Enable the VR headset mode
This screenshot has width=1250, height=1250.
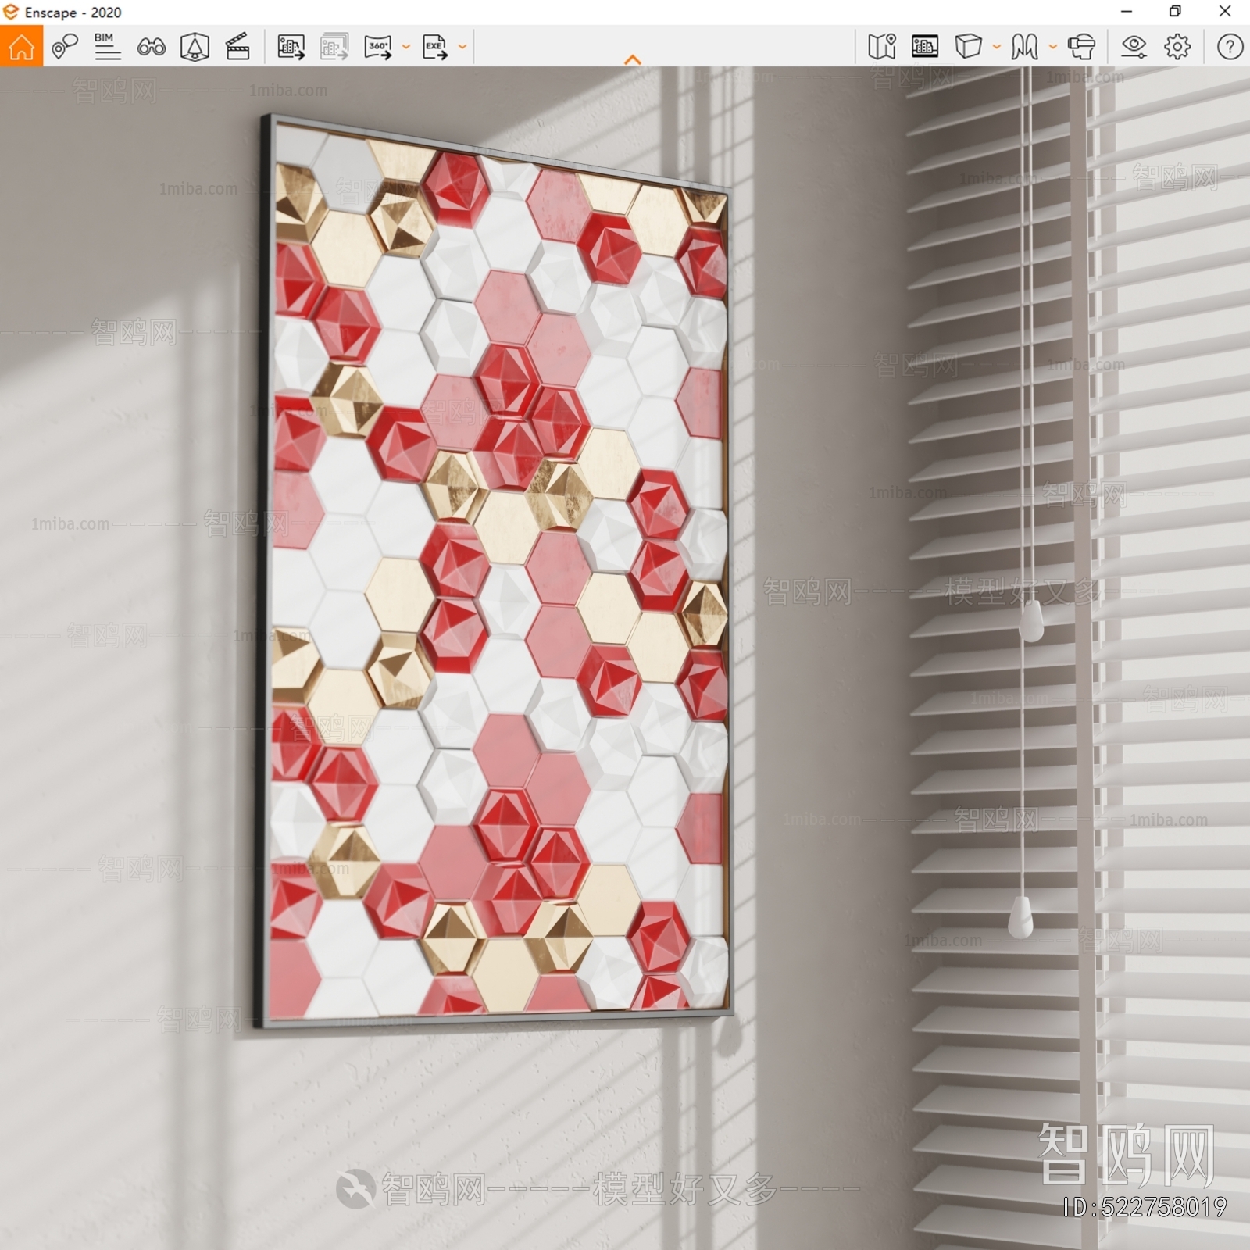tap(1081, 46)
